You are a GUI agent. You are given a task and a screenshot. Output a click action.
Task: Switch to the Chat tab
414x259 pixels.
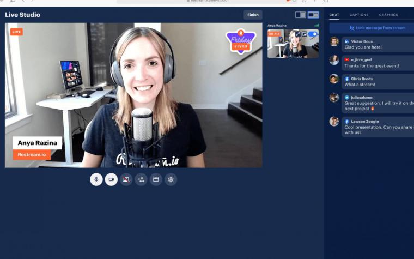pos(334,15)
